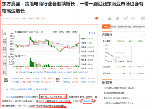This screenshot has width=152, height=109.
Task: Open news 人民币计价港股将于6月19日上线
Action: click(x=119, y=103)
